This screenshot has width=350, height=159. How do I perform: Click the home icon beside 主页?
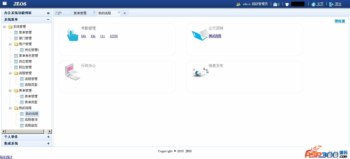click(313, 4)
